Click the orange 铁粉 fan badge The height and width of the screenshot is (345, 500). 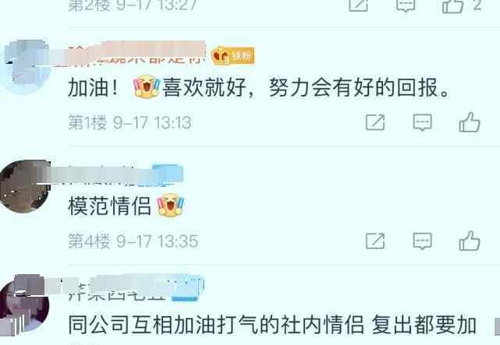(x=233, y=56)
